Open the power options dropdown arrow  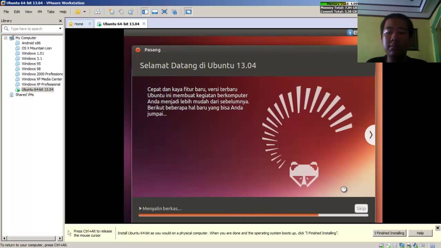pos(85,12)
